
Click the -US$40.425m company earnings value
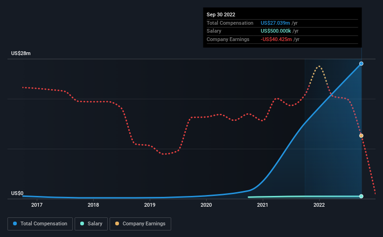point(276,39)
